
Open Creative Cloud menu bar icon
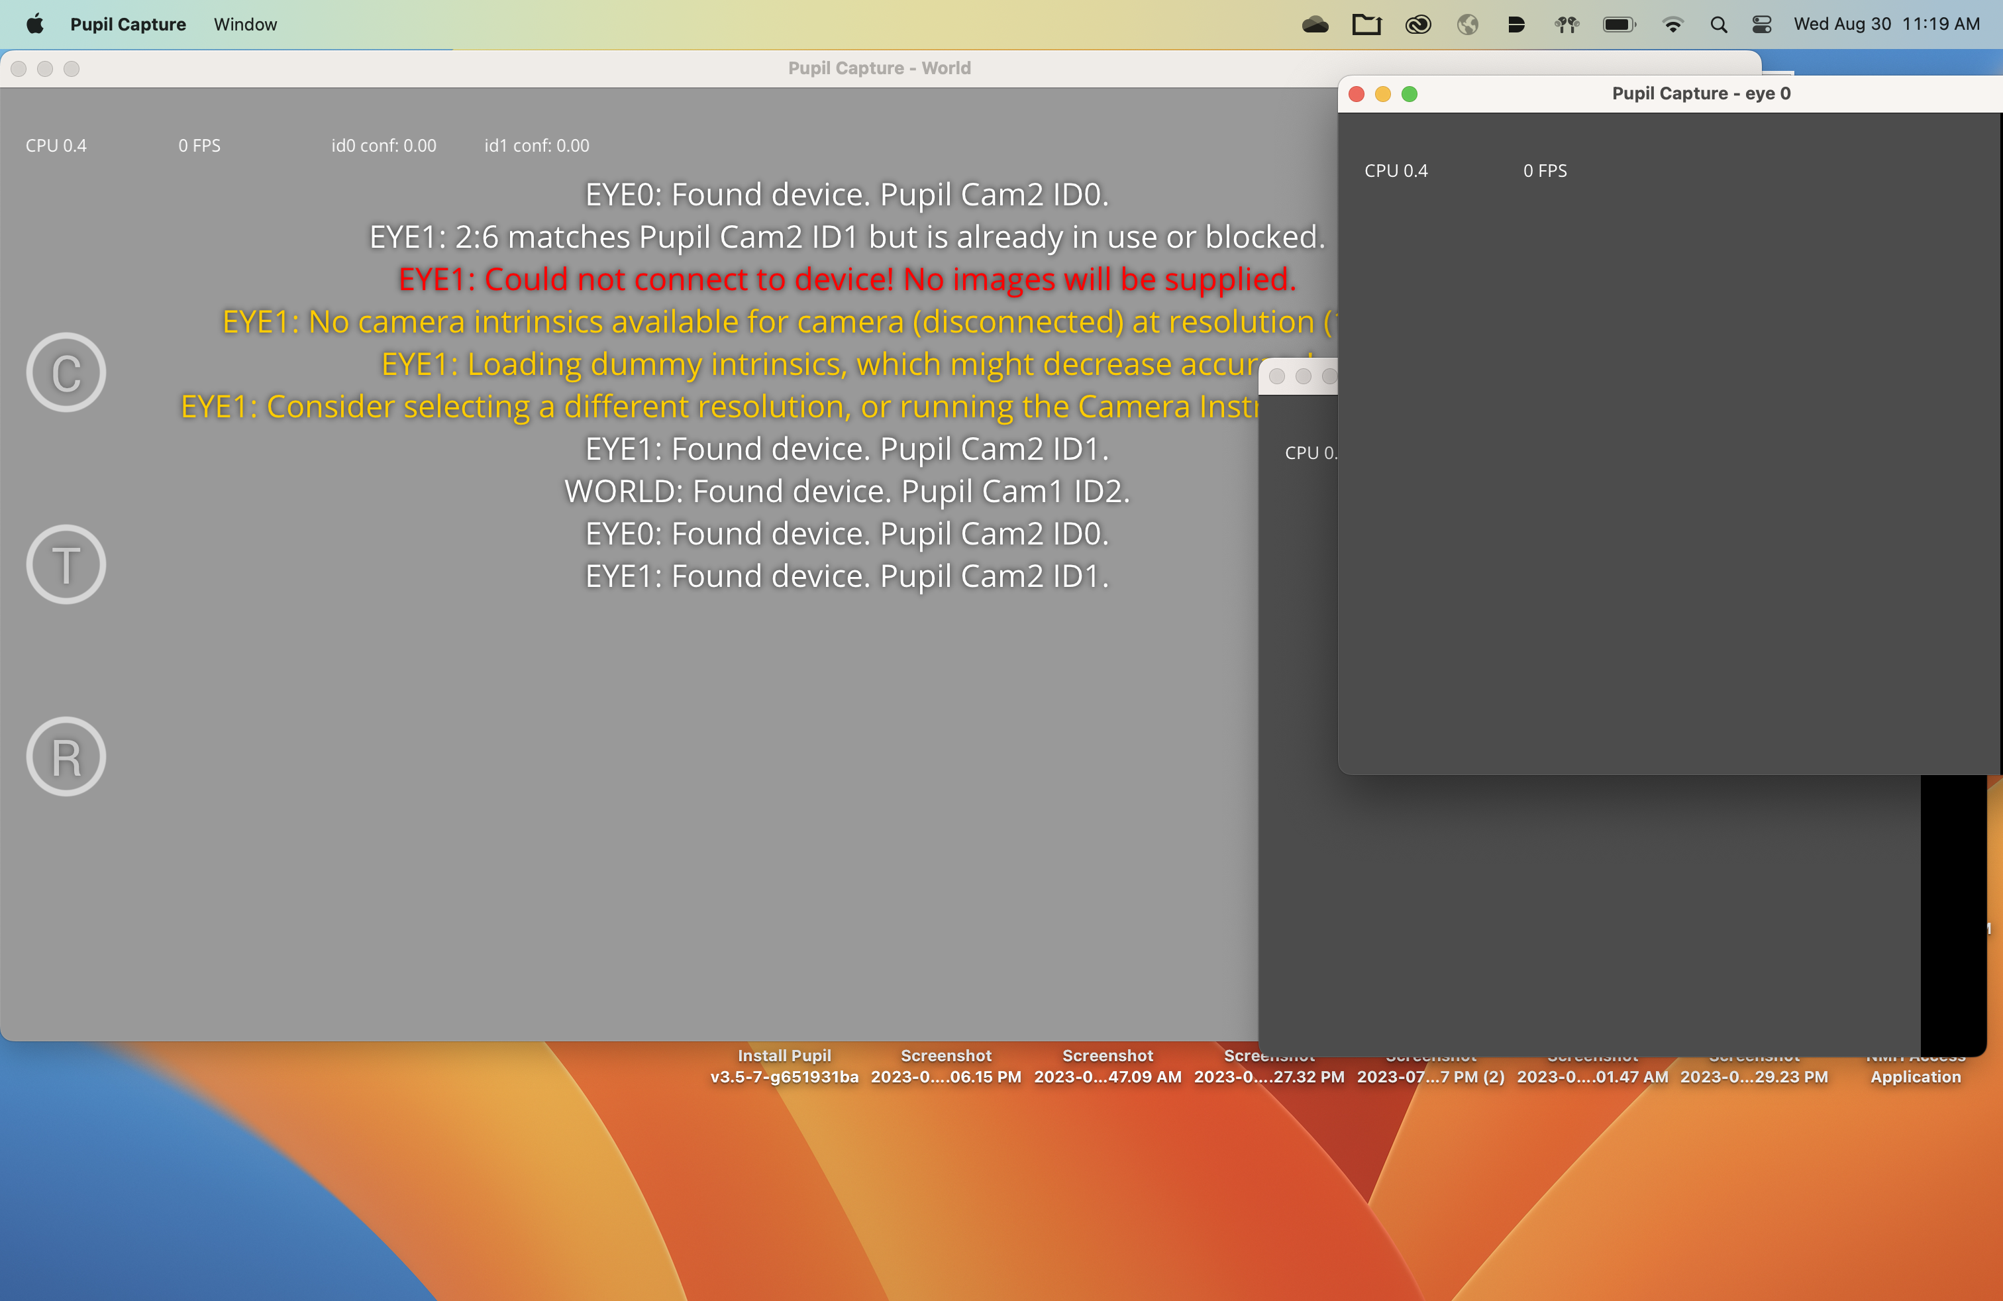(1418, 25)
